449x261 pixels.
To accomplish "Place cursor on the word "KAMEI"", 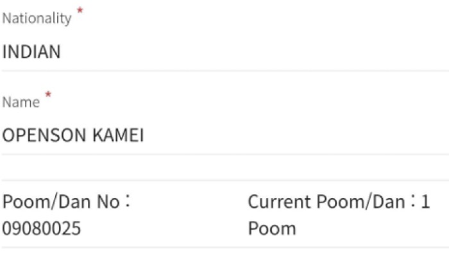I will (x=121, y=136).
